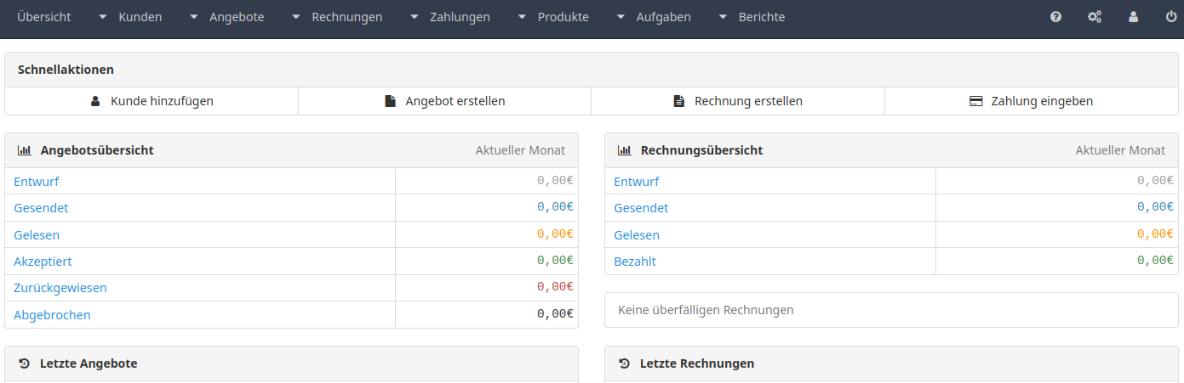Open the Berichte dropdown menu
The image size is (1184, 383).
(x=752, y=17)
